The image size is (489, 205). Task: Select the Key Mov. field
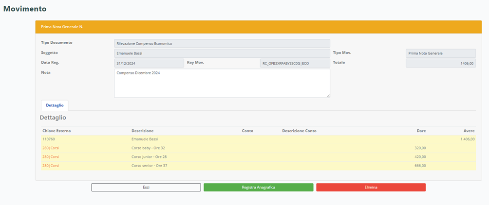pyautogui.click(x=295, y=63)
